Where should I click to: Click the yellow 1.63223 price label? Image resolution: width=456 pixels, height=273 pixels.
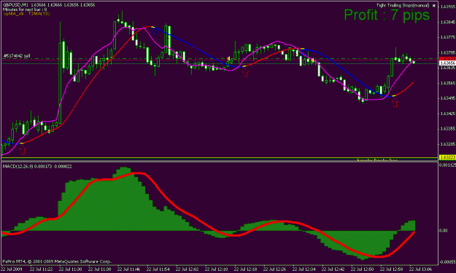coord(447,157)
